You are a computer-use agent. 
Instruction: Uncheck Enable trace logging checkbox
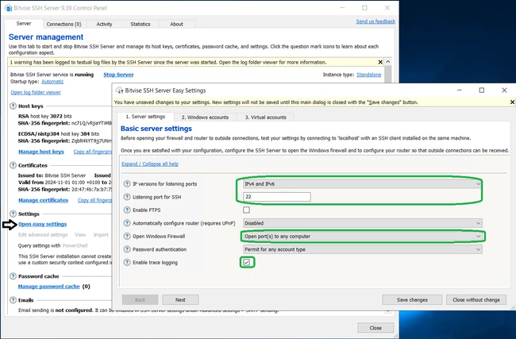[246, 262]
